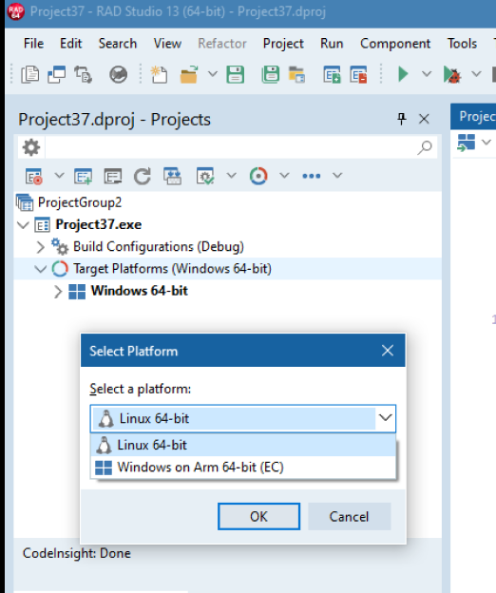
Task: Click the View Form toolbar icon
Action: point(56,74)
